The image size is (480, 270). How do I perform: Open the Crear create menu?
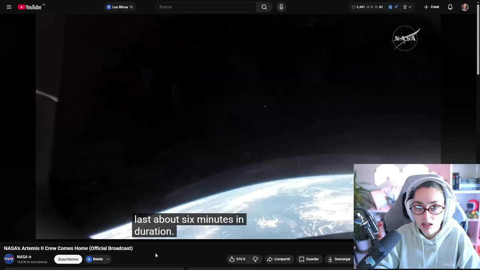pyautogui.click(x=432, y=7)
